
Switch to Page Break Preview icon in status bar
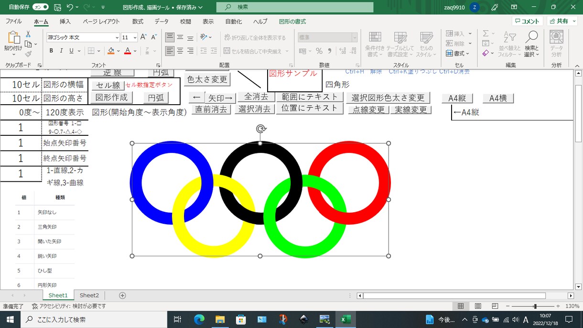click(495, 306)
